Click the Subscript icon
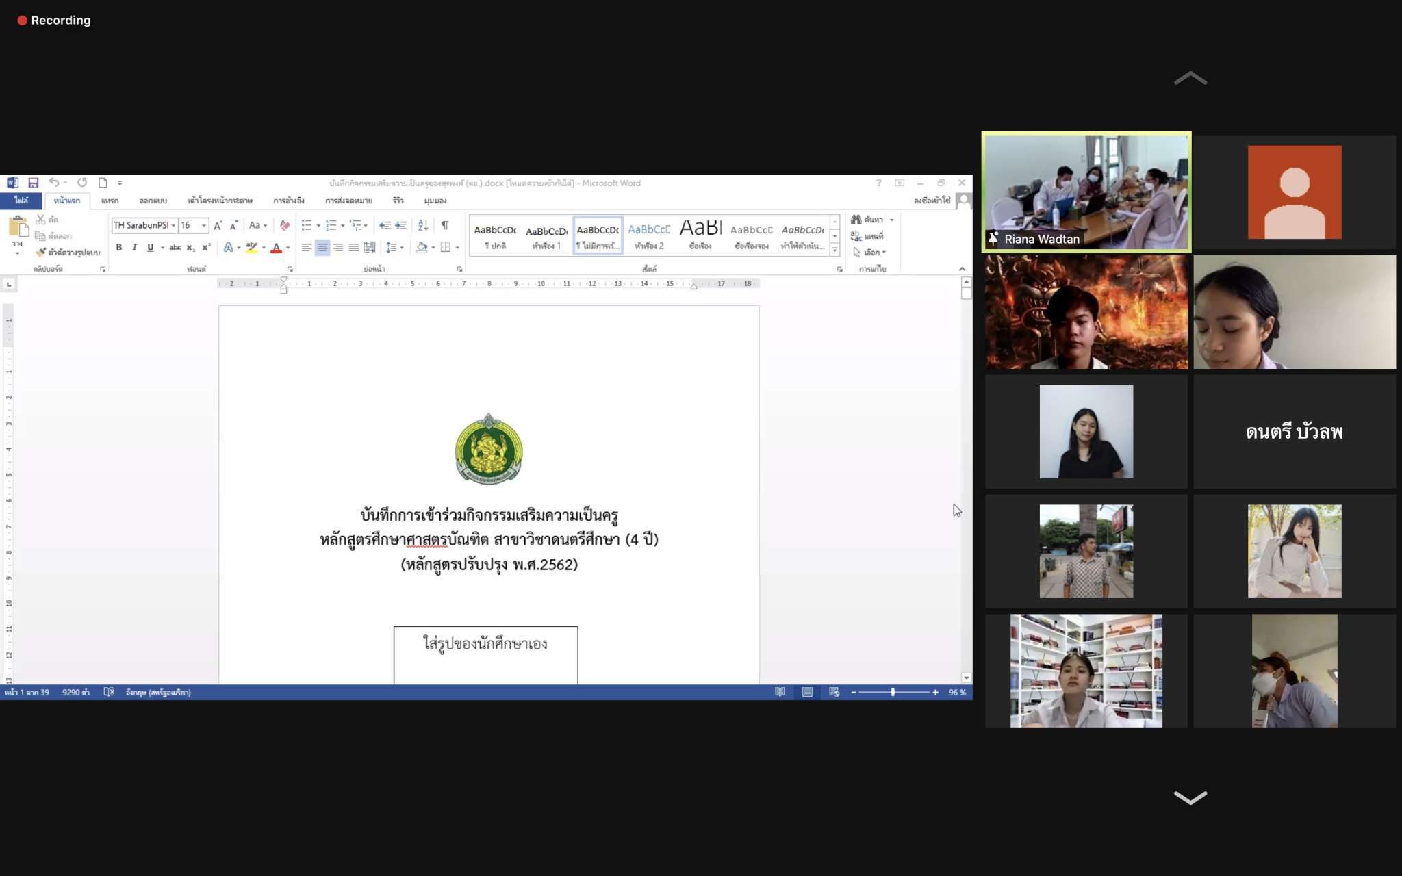 (190, 248)
